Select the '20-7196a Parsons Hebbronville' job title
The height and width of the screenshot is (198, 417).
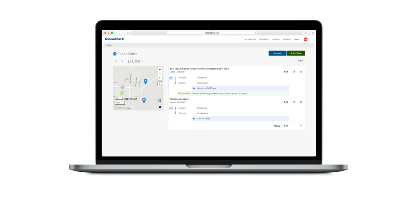pos(199,68)
